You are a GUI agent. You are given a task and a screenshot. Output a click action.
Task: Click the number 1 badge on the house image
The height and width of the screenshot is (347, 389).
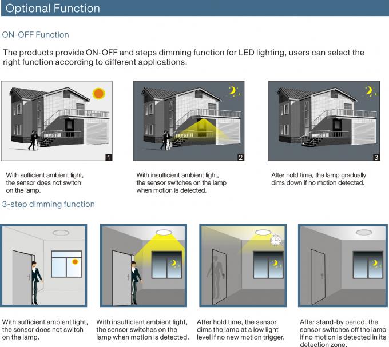109,157
